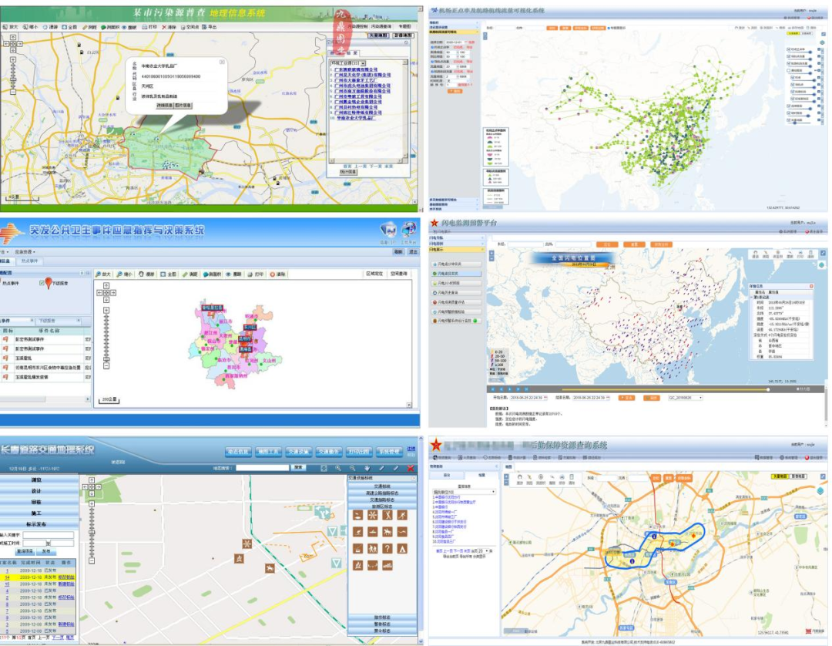Image resolution: width=832 pixels, height=646 pixels.
Task: Open the 污染源查询 menu in pollution GIS
Action: click(381, 26)
